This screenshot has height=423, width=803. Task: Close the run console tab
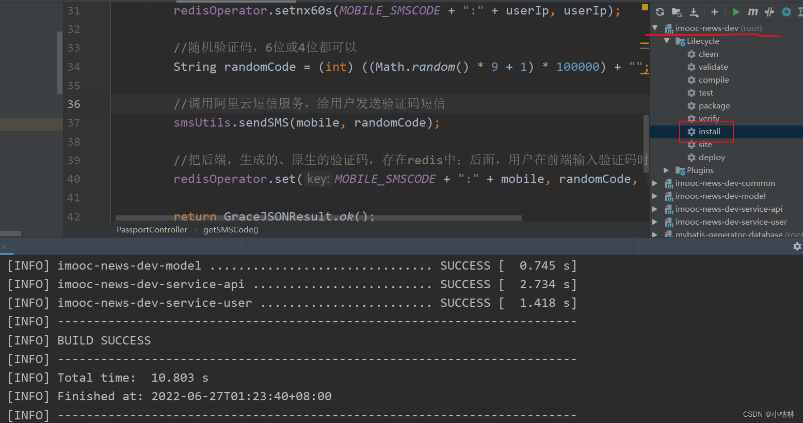pos(4,247)
